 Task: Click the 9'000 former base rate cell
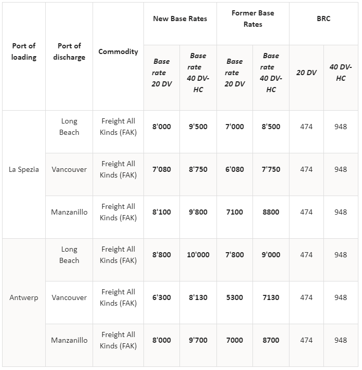pos(271,255)
